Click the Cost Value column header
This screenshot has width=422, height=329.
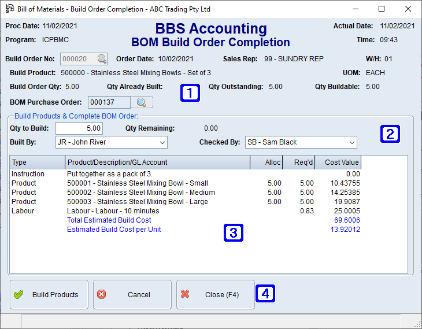pos(341,162)
